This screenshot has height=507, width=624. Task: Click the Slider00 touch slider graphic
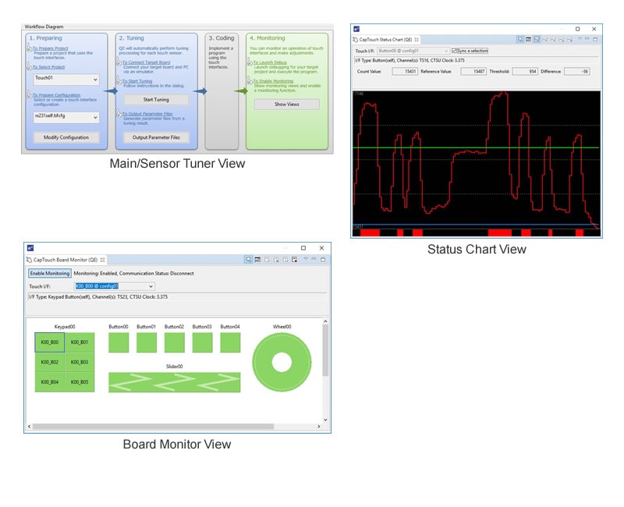174,382
